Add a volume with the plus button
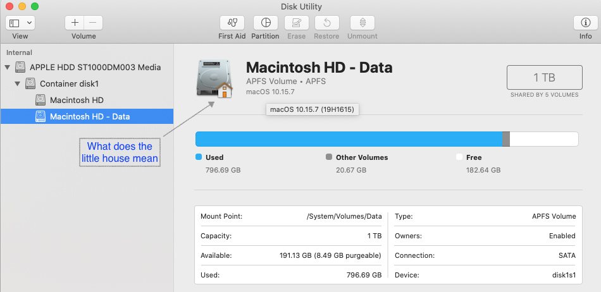This screenshot has height=292, width=601. click(75, 23)
